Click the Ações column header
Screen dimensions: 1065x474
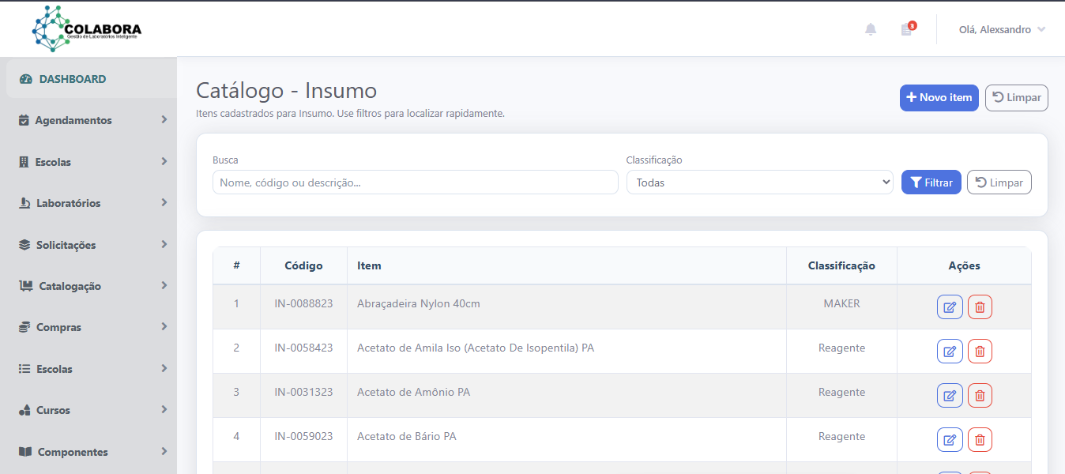coord(964,265)
